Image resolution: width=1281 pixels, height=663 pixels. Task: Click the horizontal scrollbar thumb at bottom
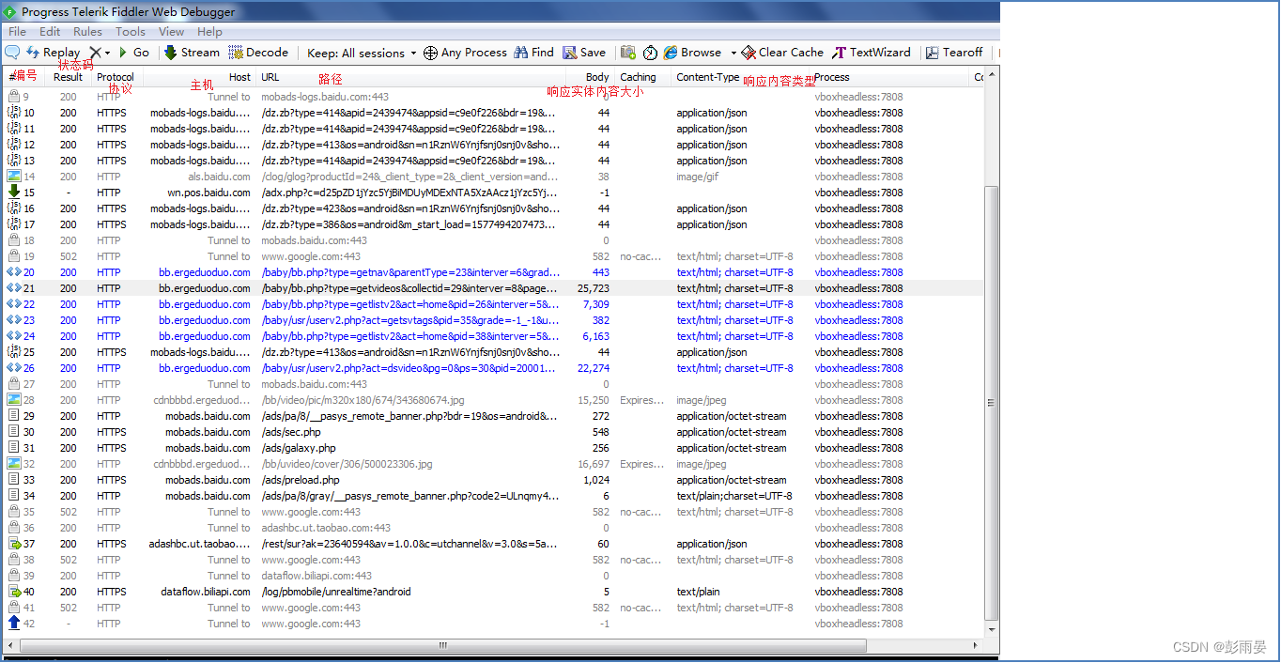441,646
